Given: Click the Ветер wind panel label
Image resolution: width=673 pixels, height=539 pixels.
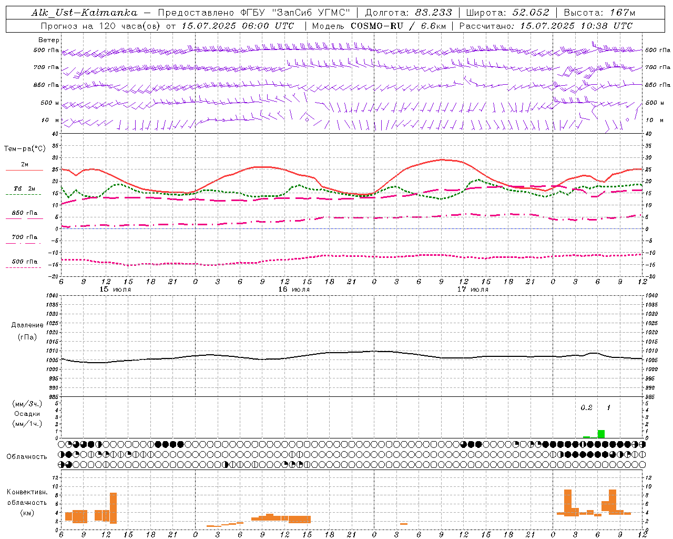Looking at the screenshot, I should pos(49,40).
